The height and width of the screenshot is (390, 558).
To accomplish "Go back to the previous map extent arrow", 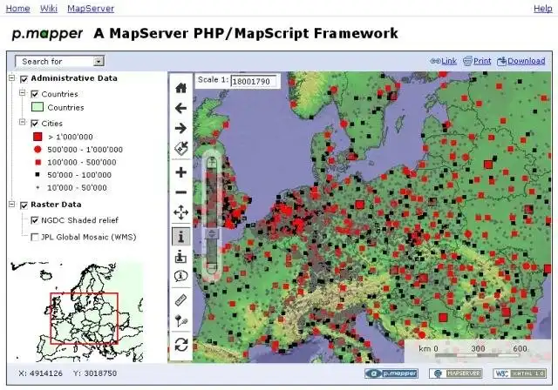I will 181,108.
